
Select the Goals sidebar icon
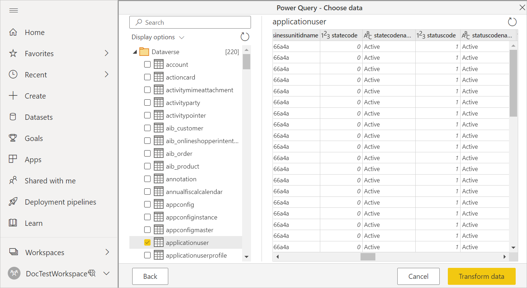tap(13, 138)
